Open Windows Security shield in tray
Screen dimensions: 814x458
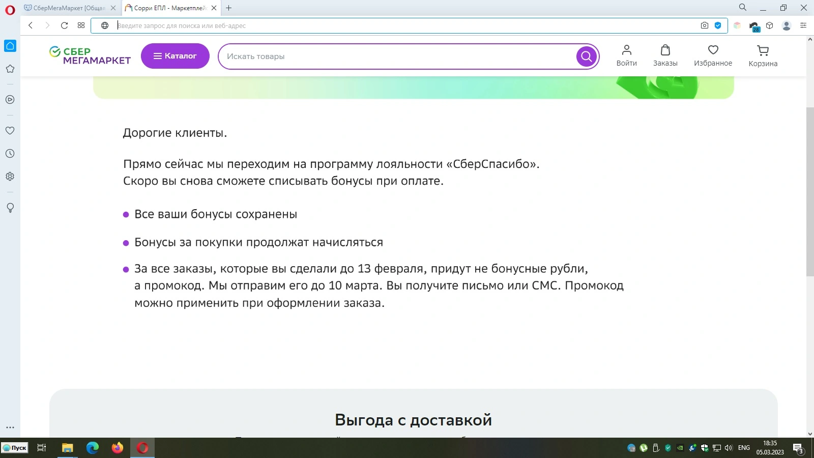click(705, 448)
